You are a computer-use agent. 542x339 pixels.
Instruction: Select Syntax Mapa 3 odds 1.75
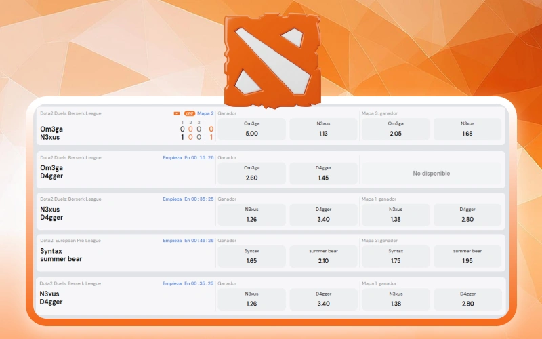click(396, 256)
